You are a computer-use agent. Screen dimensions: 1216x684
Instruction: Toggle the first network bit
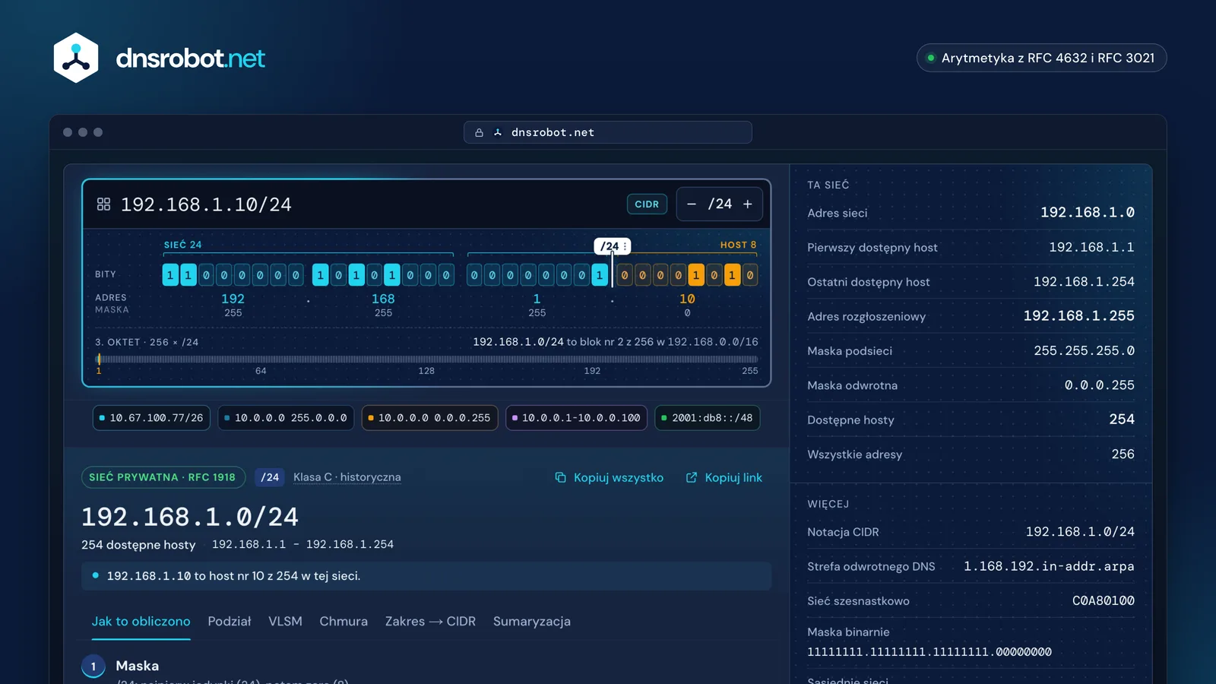pyautogui.click(x=170, y=275)
